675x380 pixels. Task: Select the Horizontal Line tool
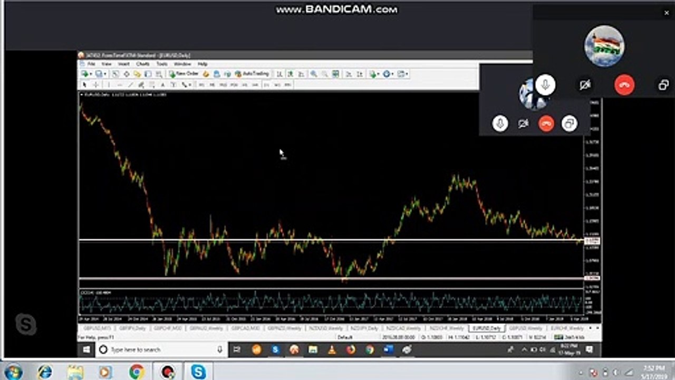pos(120,85)
